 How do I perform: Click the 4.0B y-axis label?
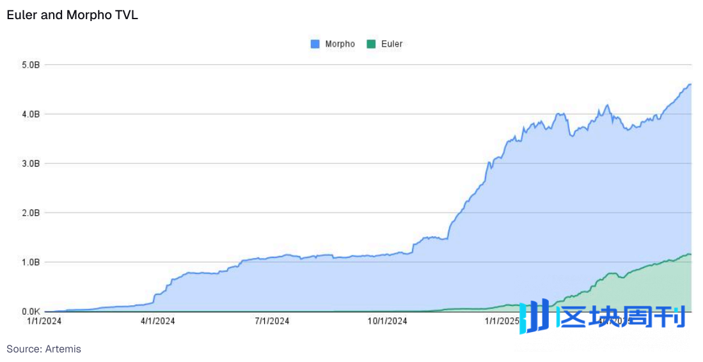click(31, 114)
